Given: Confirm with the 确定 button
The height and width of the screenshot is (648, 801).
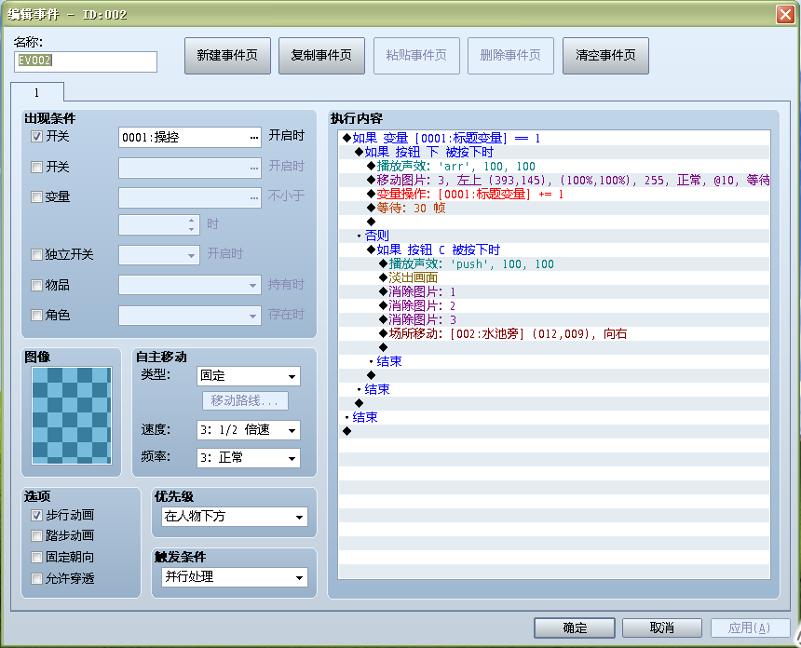Looking at the screenshot, I should [x=575, y=628].
